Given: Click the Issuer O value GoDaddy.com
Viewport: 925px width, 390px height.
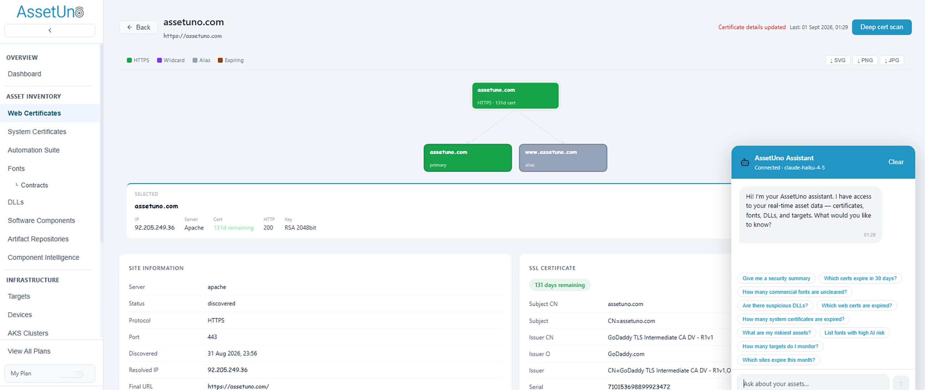Looking at the screenshot, I should pos(626,354).
